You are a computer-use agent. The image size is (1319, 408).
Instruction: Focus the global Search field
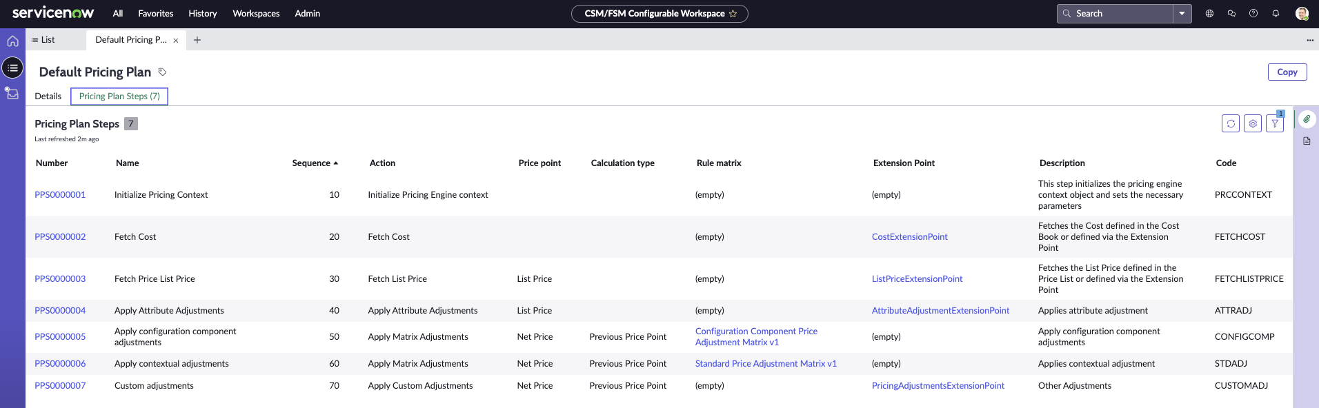point(1115,14)
